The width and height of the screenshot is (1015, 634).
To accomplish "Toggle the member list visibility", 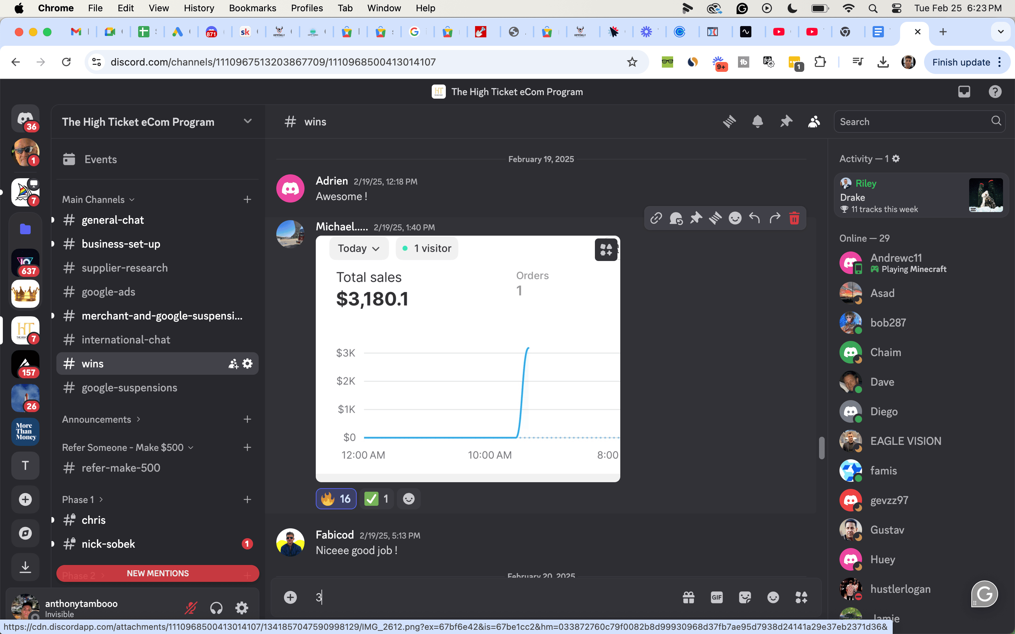I will pyautogui.click(x=814, y=122).
